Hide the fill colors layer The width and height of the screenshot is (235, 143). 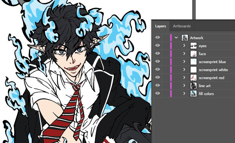[157, 93]
